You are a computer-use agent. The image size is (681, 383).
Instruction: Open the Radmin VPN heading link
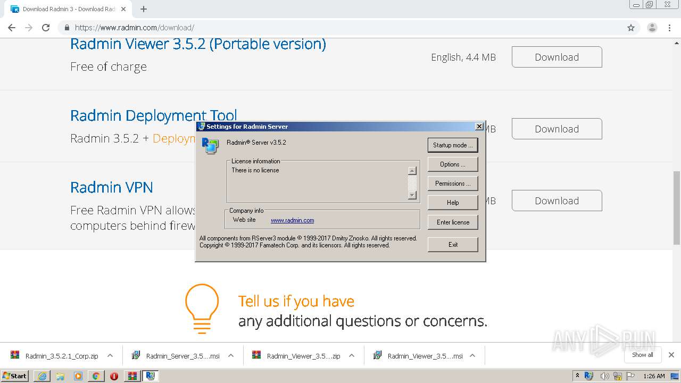pos(112,187)
